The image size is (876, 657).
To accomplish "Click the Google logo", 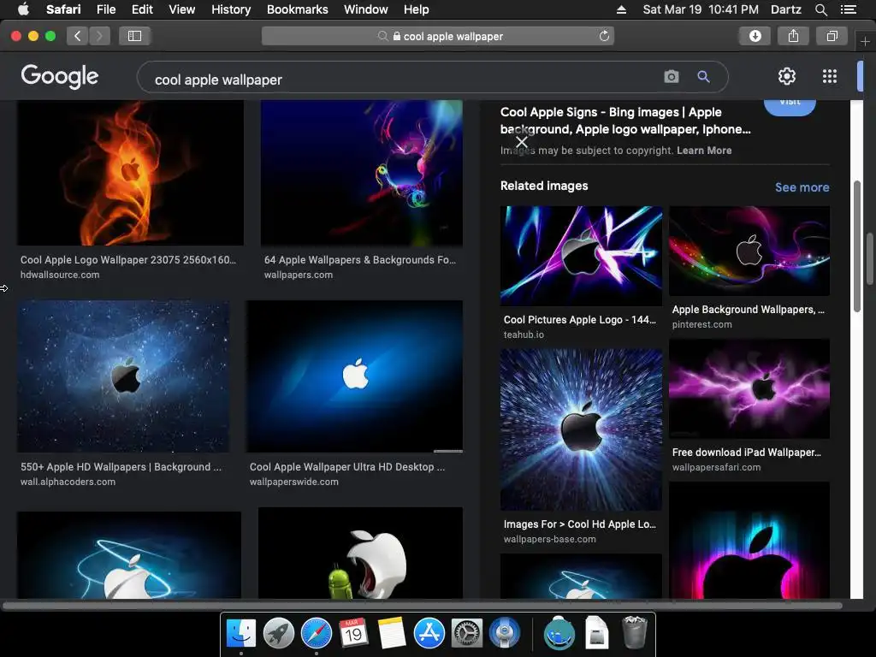I will tap(60, 76).
